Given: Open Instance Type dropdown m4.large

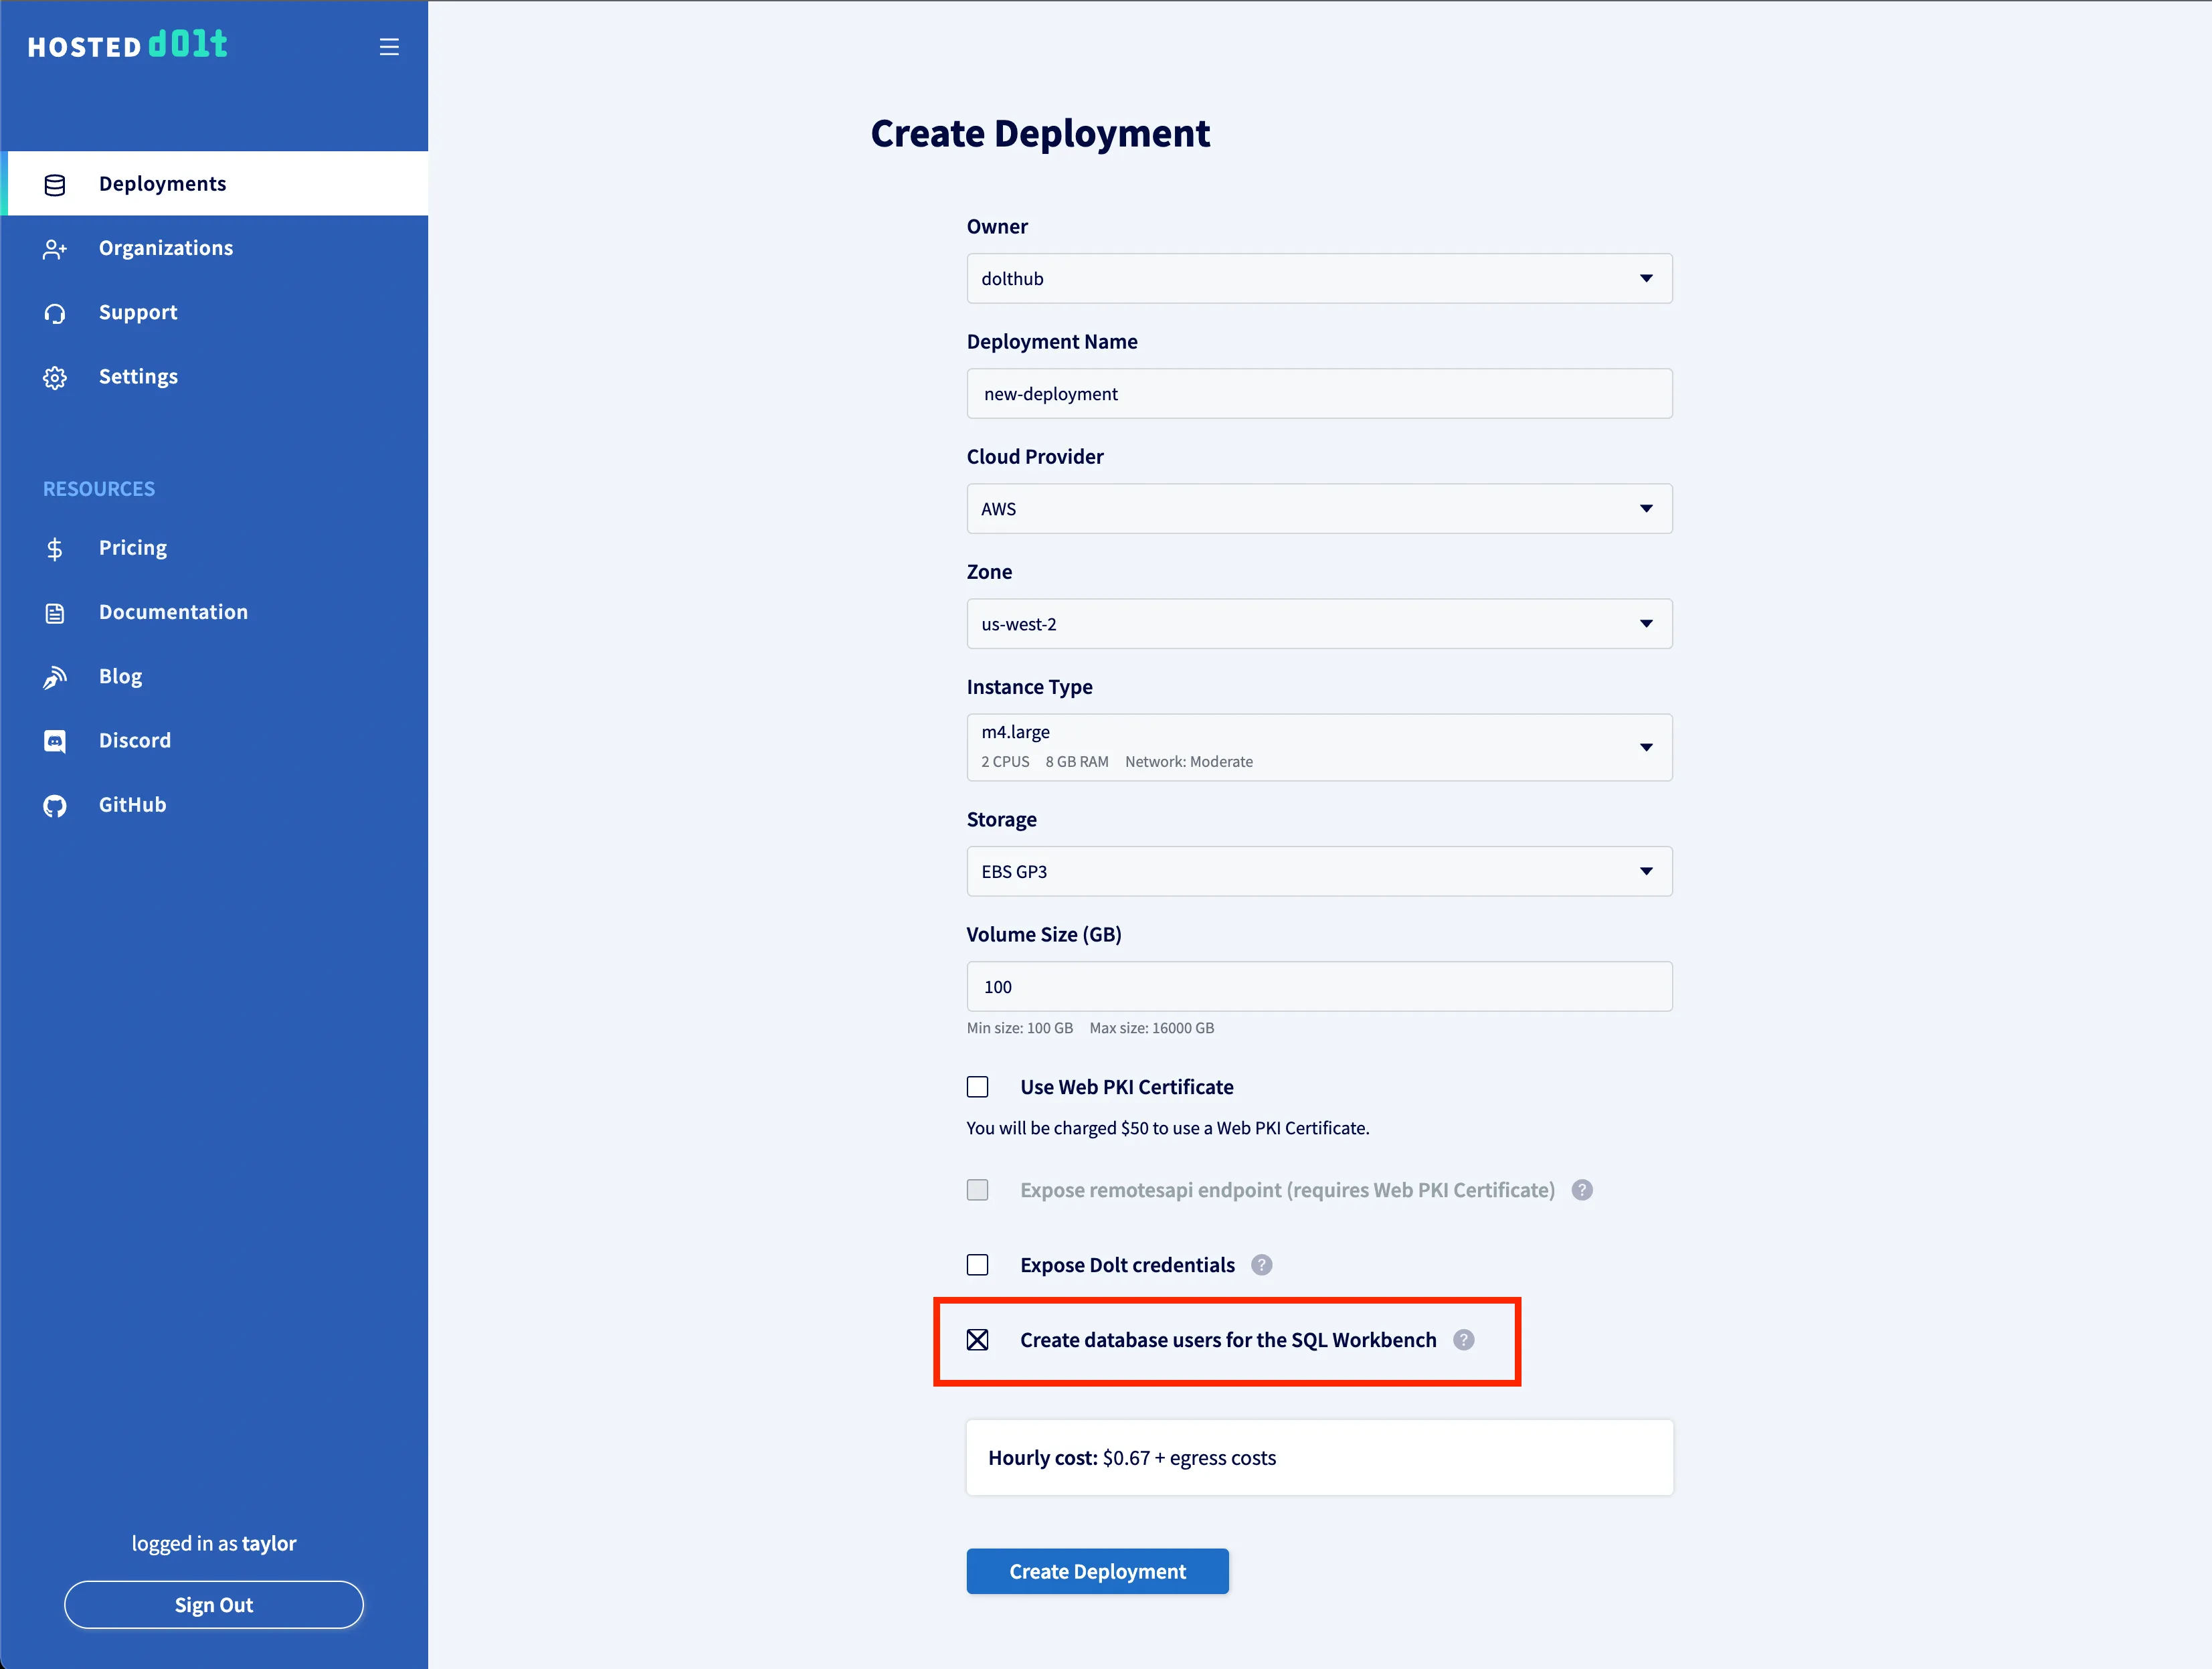Looking at the screenshot, I should pos(1319,747).
